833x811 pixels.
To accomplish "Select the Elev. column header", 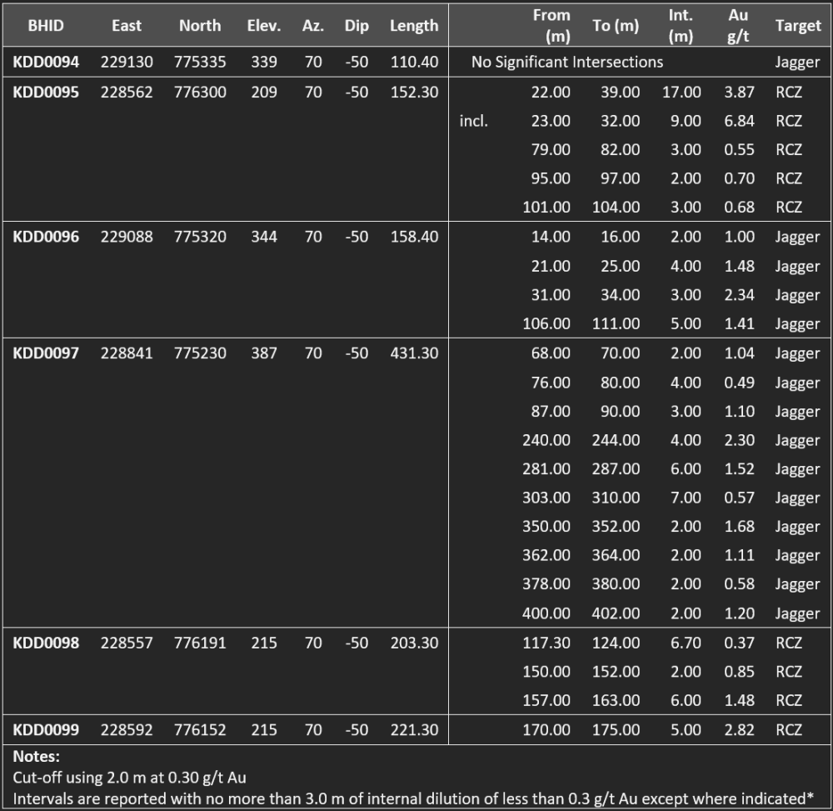I will coord(264,26).
